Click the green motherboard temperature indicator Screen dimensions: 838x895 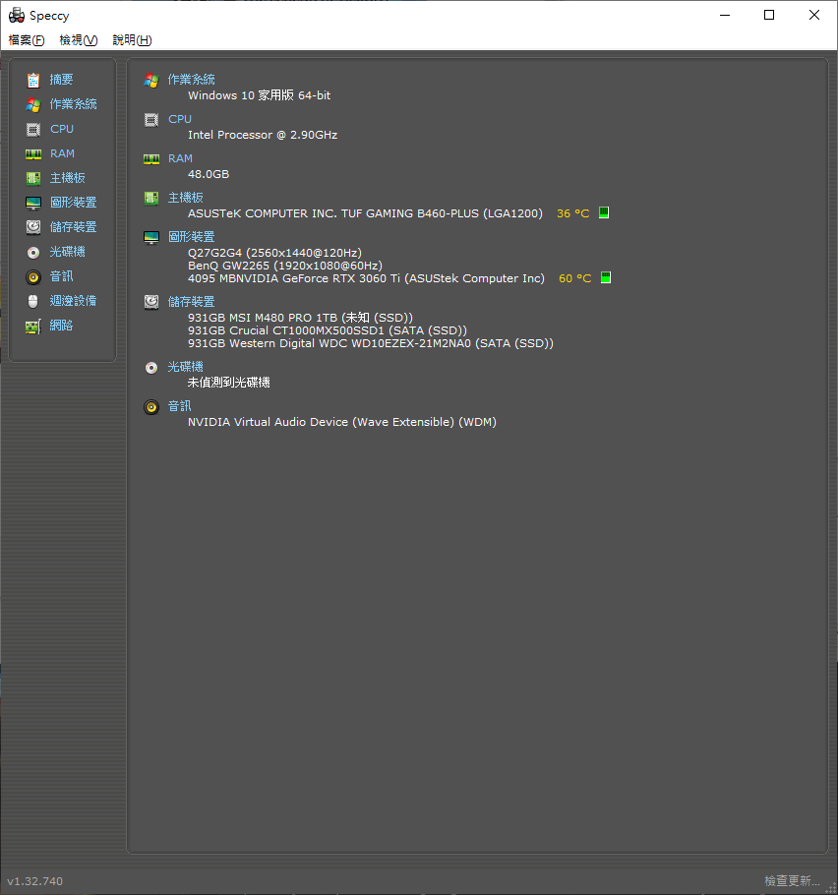click(604, 213)
